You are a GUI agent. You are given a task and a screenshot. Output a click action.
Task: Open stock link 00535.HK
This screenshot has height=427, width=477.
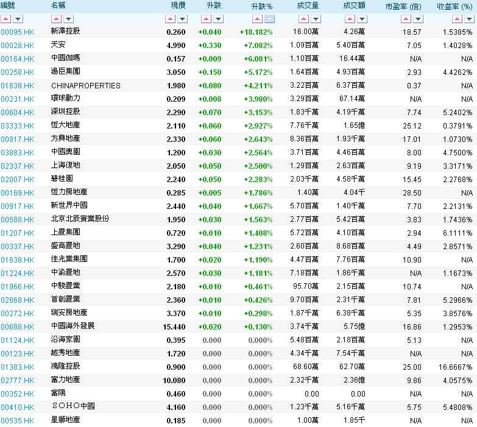click(18, 420)
